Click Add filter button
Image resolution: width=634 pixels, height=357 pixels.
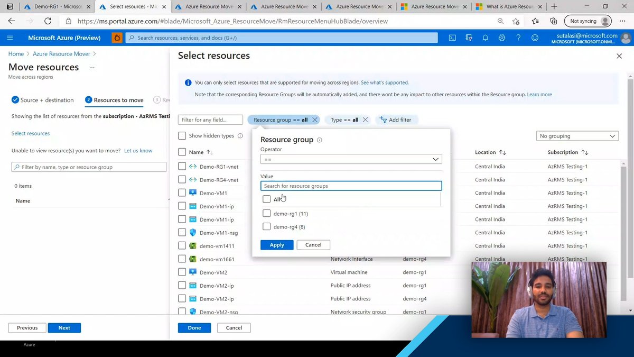coord(396,120)
